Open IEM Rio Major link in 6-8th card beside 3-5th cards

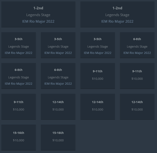point(137,53)
